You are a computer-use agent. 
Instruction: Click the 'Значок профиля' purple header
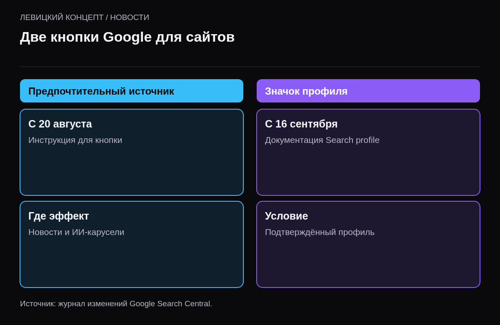tap(368, 91)
